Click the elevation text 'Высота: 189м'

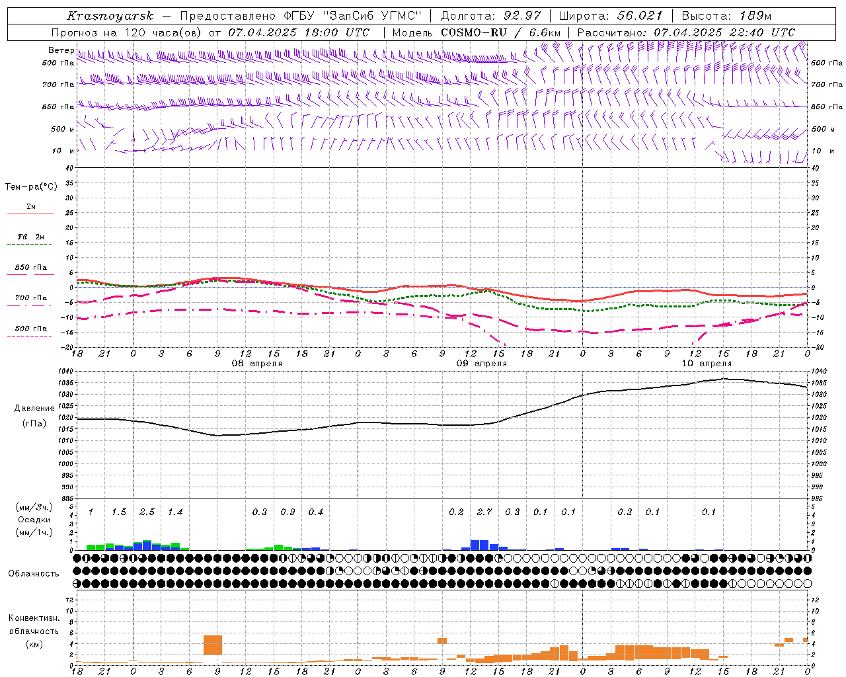coord(726,16)
